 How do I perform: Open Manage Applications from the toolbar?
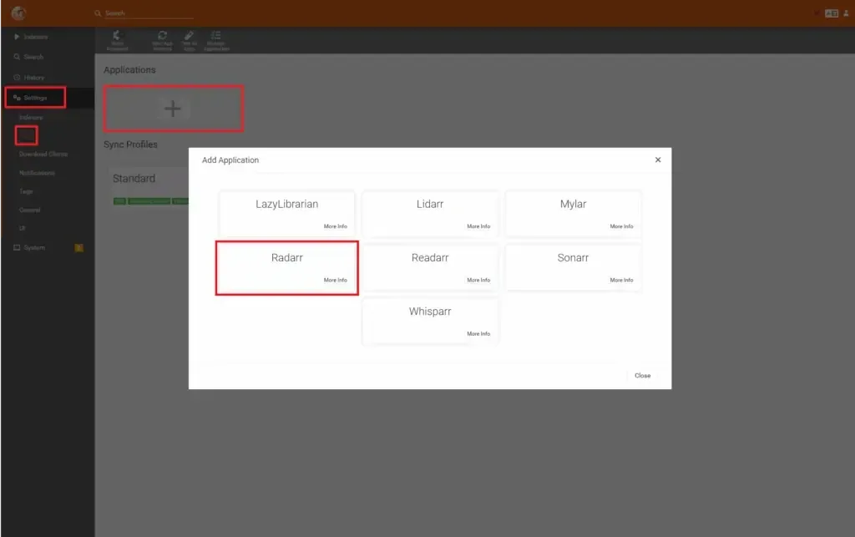(x=215, y=39)
